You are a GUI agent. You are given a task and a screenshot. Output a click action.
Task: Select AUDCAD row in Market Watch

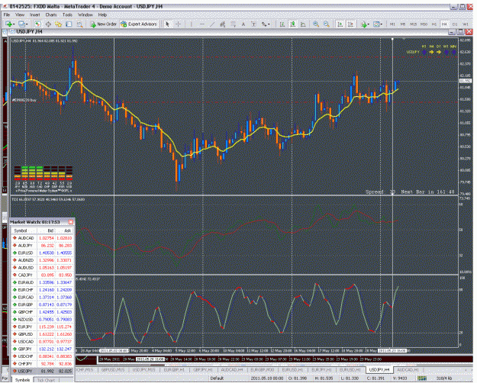[x=42, y=238]
